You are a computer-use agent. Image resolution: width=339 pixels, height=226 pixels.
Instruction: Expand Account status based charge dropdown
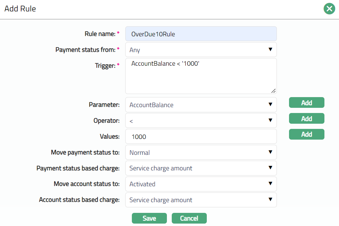[x=201, y=200]
